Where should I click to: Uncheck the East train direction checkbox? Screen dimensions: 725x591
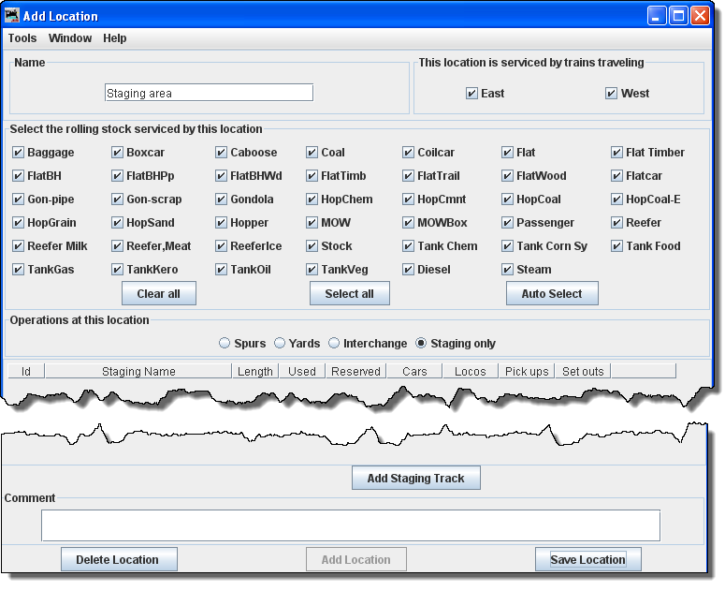(472, 94)
